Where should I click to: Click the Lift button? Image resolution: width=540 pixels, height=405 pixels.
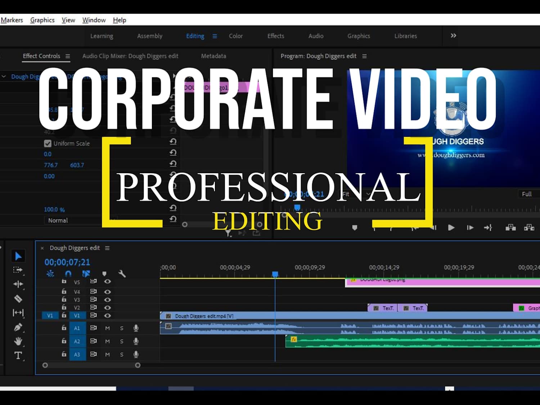510,227
